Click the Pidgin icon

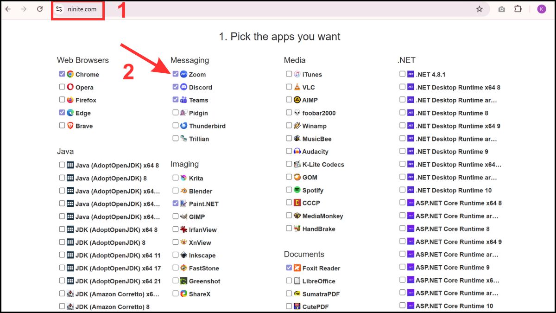tap(184, 113)
